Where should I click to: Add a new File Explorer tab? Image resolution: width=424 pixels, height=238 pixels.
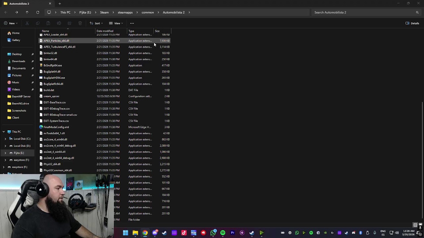coord(60,4)
